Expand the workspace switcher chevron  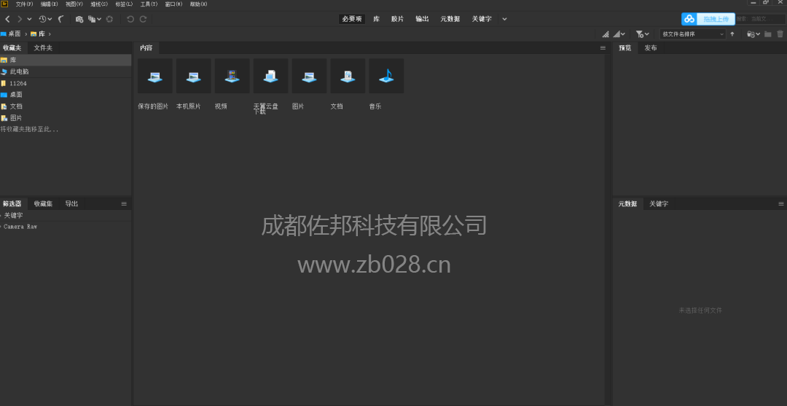click(504, 19)
